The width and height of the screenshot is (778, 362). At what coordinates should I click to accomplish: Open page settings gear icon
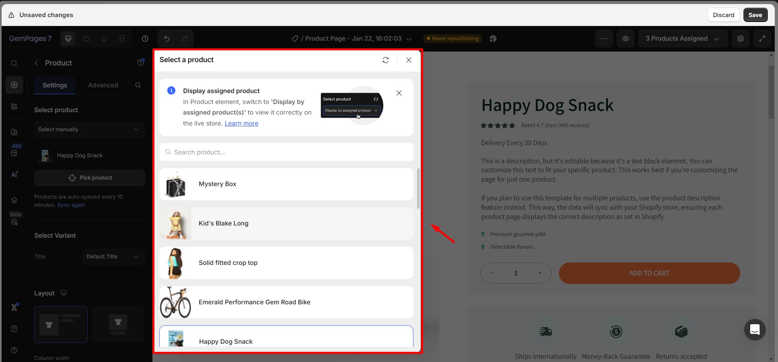[x=740, y=39]
